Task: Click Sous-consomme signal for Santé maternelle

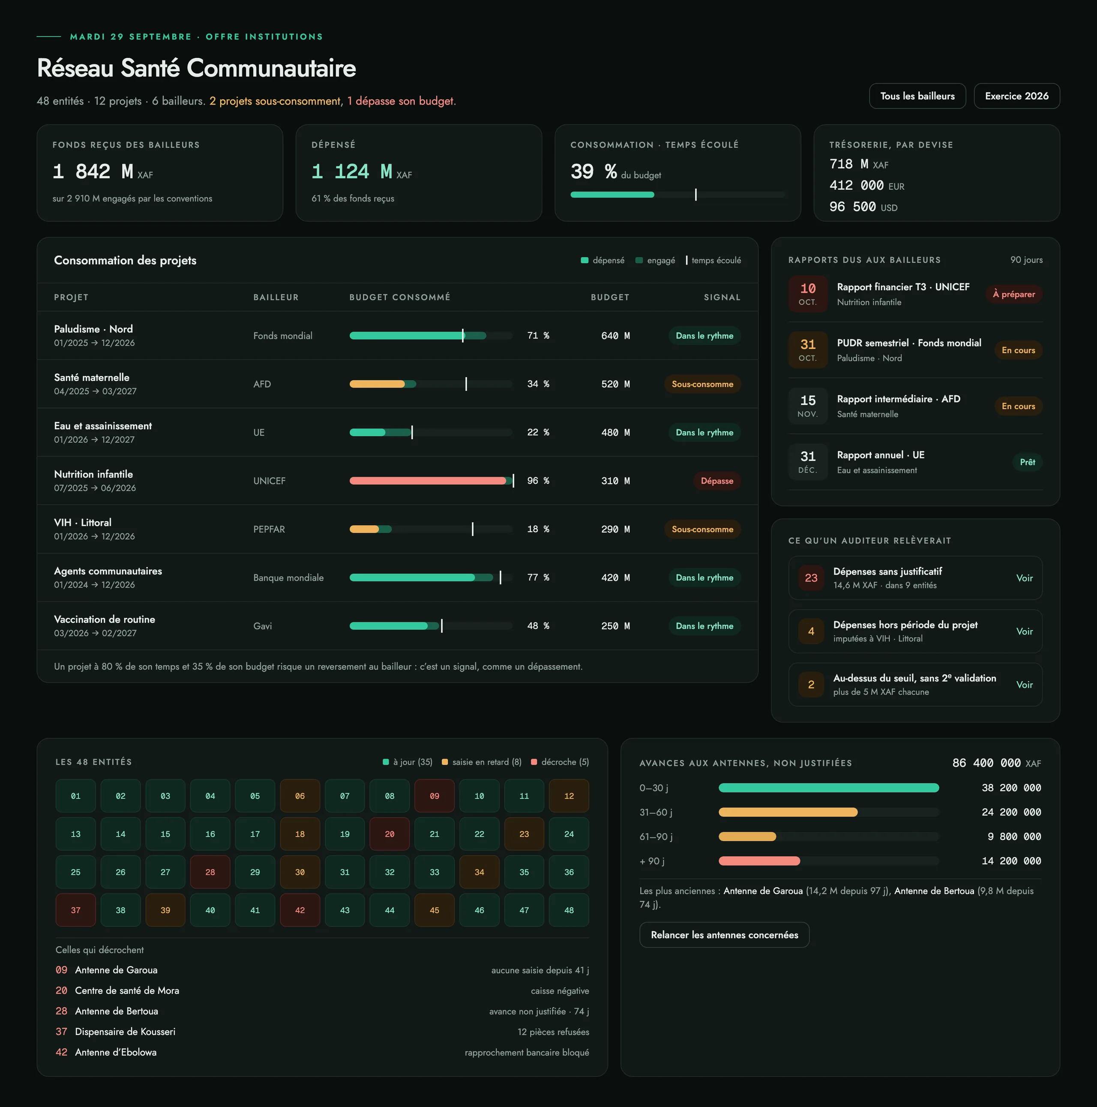Action: [x=702, y=384]
